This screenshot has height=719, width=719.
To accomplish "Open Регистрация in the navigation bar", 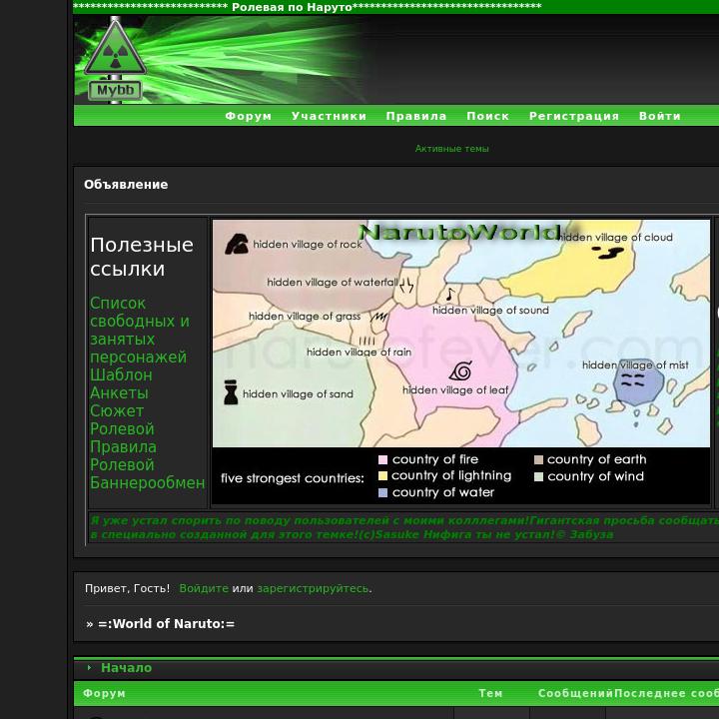I will pos(574,116).
